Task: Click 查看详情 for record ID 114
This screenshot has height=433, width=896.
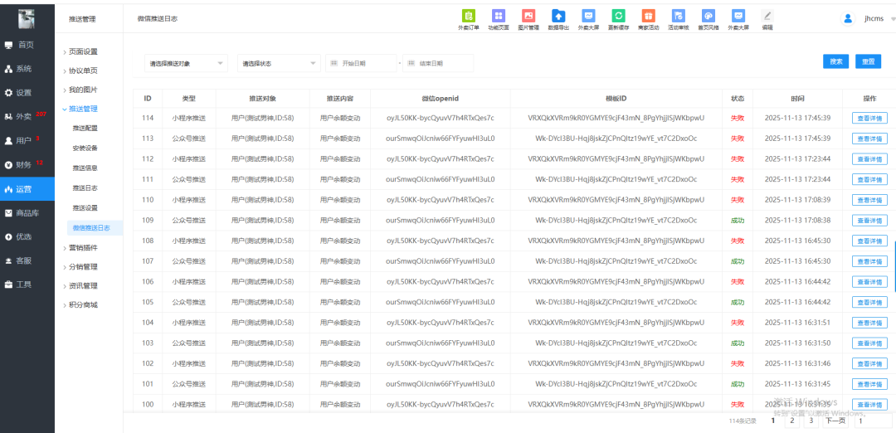Action: pyautogui.click(x=869, y=118)
